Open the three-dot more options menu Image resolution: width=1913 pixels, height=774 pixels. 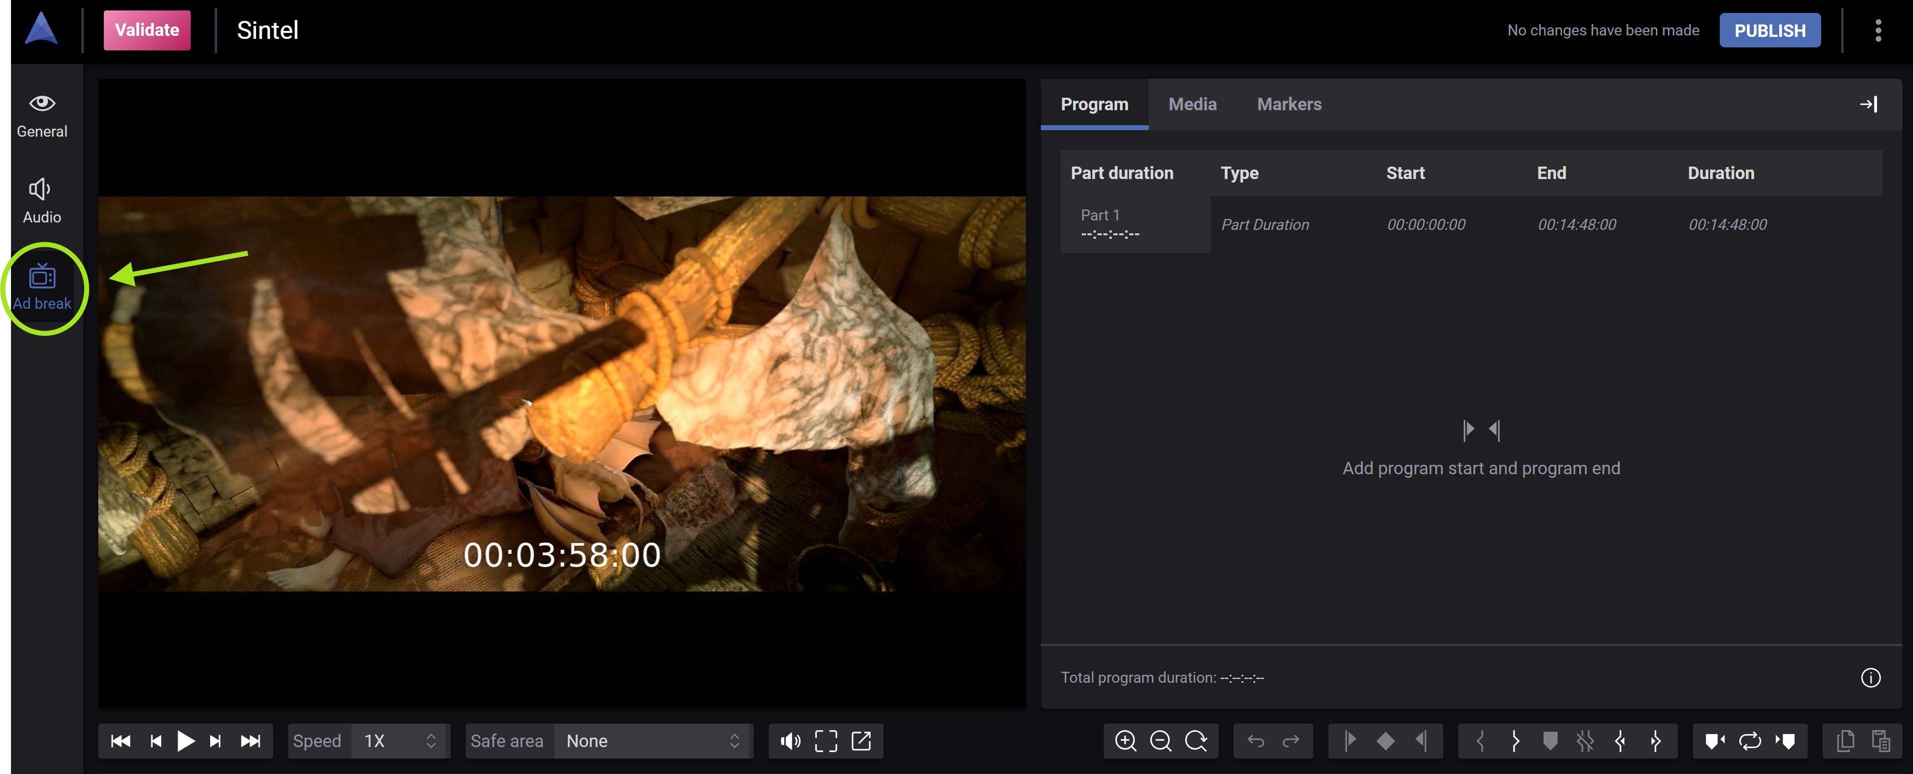coord(1878,30)
